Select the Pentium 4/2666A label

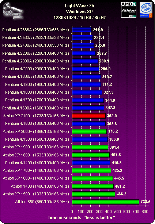[35, 30]
